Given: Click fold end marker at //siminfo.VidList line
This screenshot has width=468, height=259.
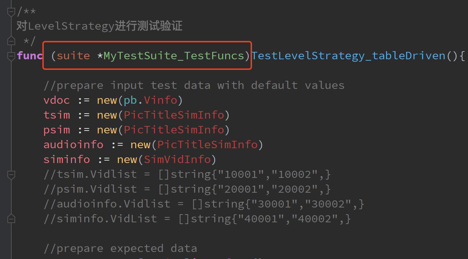Looking at the screenshot, I should pos(11,219).
